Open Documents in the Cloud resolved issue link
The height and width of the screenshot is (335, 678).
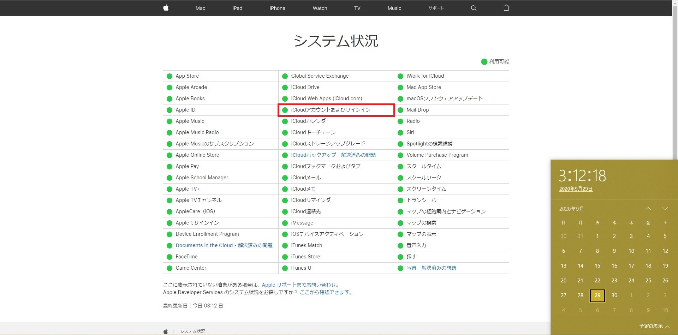click(x=224, y=245)
